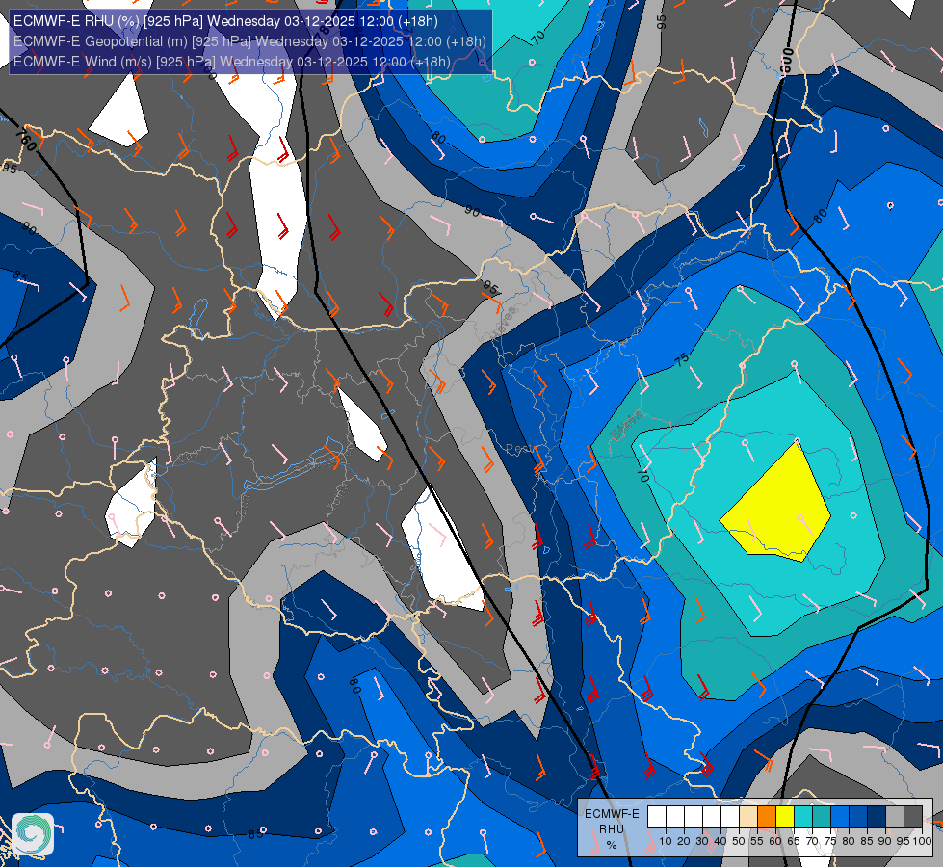943x867 pixels.
Task: Choose the medium blue 80–85% legend swatch
Action: point(858,817)
